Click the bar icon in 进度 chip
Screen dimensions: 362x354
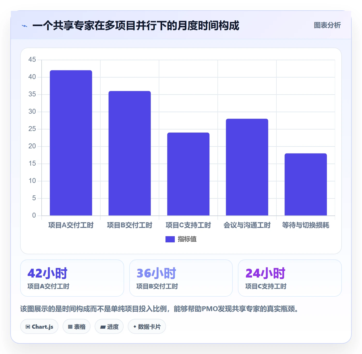click(x=103, y=327)
